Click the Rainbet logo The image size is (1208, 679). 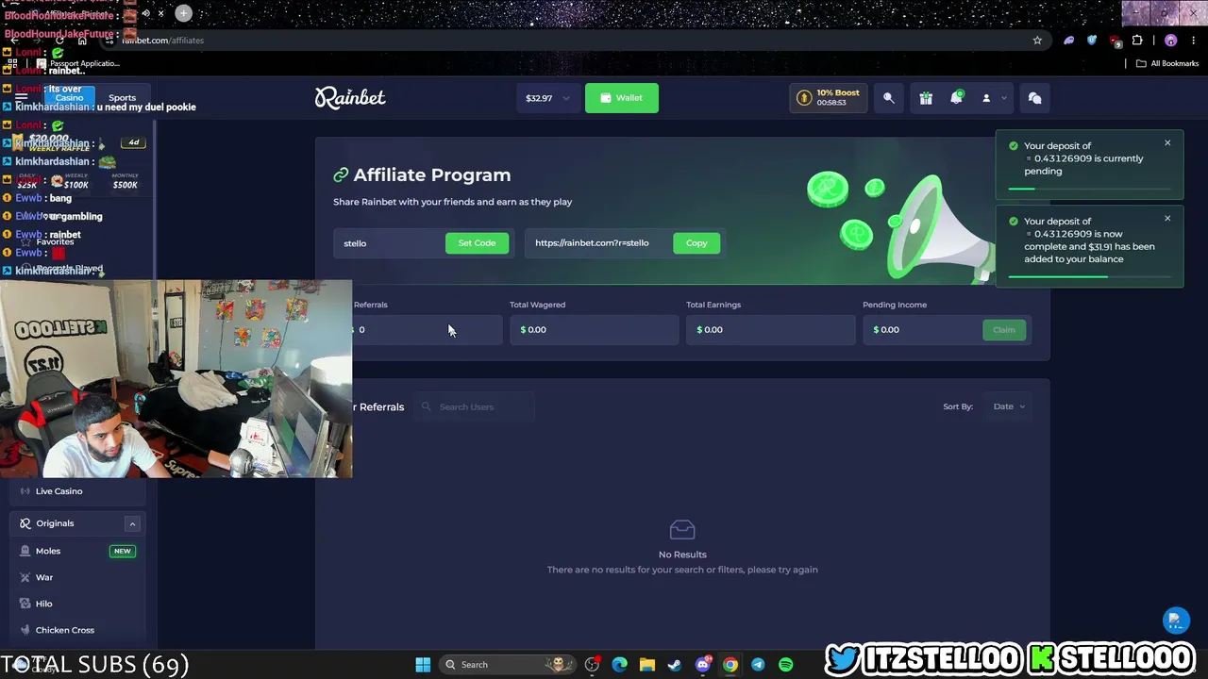350,97
